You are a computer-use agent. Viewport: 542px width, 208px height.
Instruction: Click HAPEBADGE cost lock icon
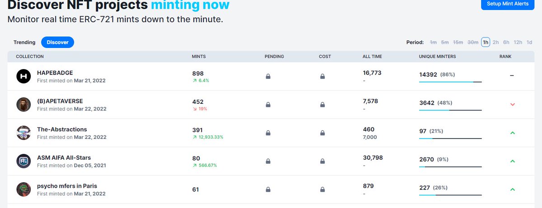coord(322,77)
